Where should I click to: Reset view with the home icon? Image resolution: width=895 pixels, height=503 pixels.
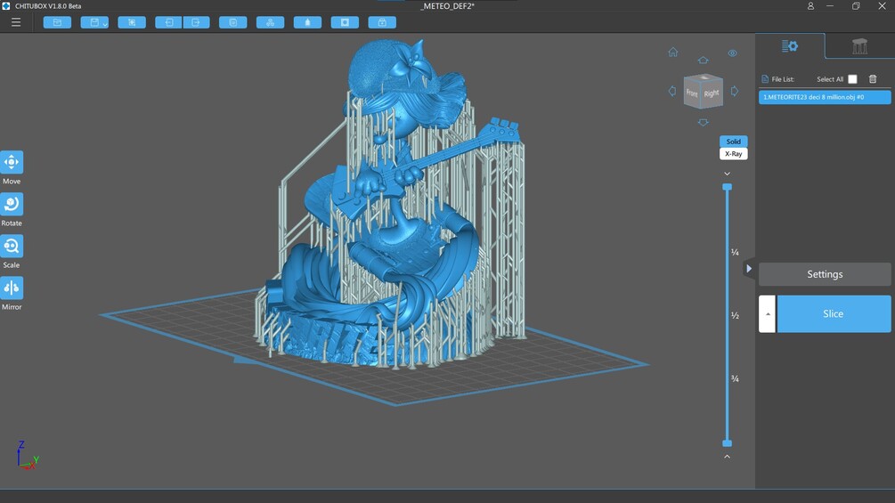pos(673,53)
